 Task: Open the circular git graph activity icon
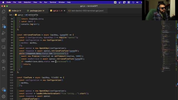tap(4, 61)
